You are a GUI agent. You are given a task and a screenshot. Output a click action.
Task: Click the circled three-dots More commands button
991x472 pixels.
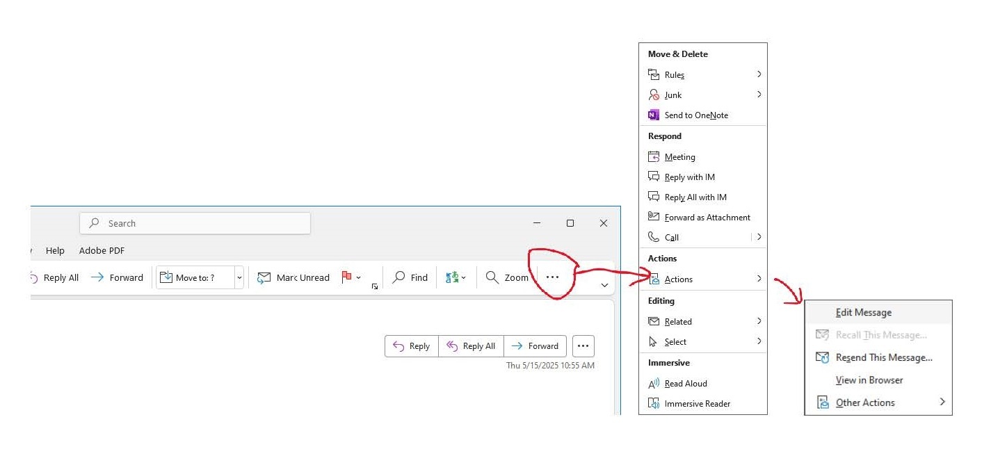pos(552,277)
